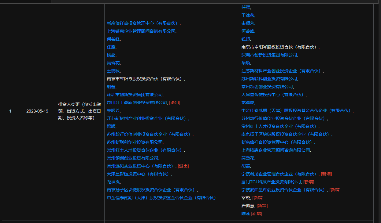Open 中金佳泰贰期 fund in the after-change list
This screenshot has height=223, width=381.
pyautogui.click(x=297, y=110)
